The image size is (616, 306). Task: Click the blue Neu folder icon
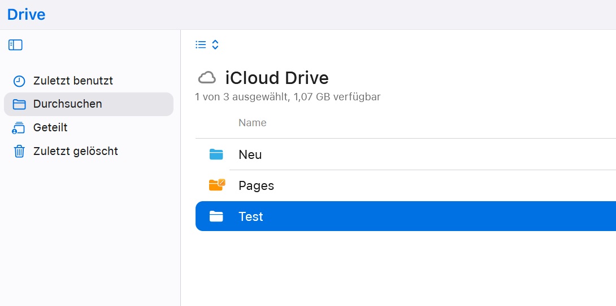click(216, 154)
